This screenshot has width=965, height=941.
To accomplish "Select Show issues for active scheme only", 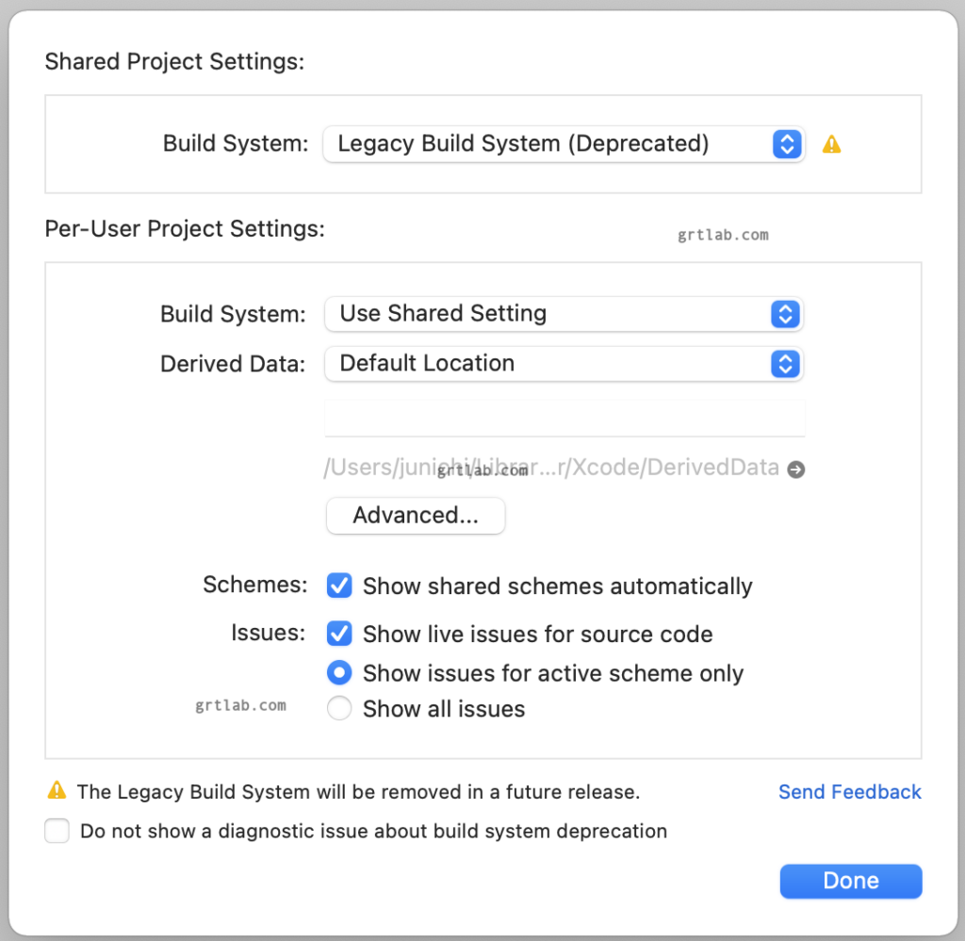I will (x=338, y=672).
